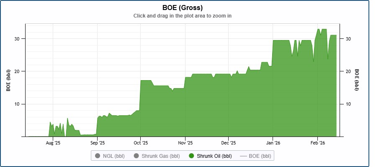This screenshot has width=376, height=167.
Task: Show the Shrunk Gas (bbl) series label
Action: pyautogui.click(x=160, y=156)
